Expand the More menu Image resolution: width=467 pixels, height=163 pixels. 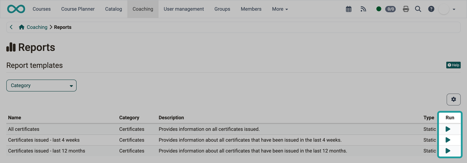280,9
